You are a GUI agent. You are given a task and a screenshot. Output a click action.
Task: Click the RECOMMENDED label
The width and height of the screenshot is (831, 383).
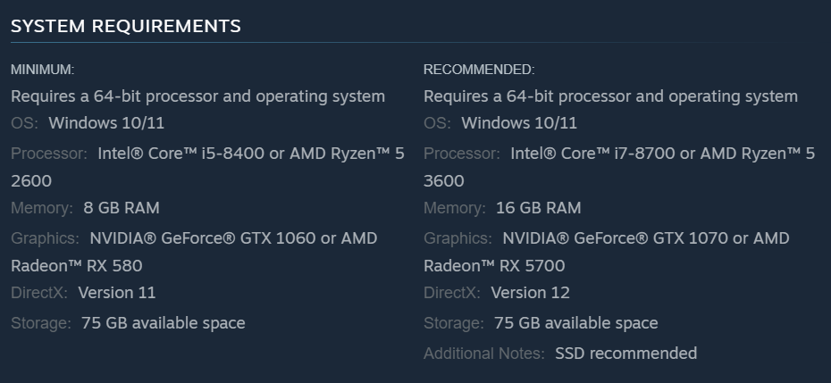479,70
